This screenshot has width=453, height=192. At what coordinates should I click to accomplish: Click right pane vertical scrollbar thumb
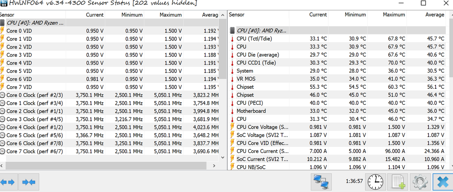tap(451, 48)
